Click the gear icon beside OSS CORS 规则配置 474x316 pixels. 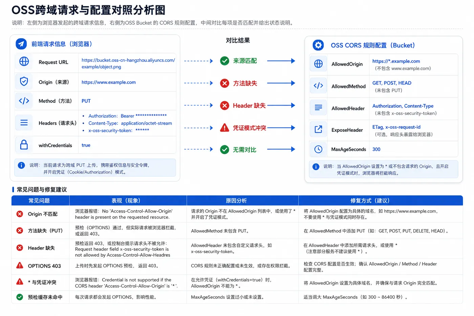click(318, 45)
